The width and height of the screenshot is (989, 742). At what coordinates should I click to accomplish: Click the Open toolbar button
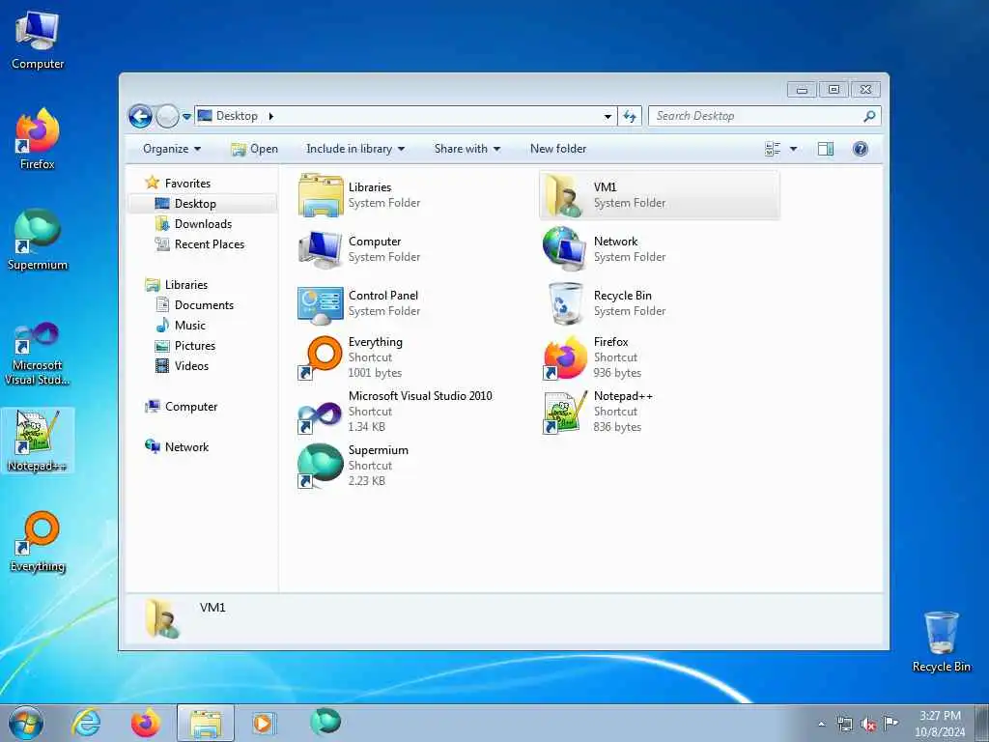254,149
